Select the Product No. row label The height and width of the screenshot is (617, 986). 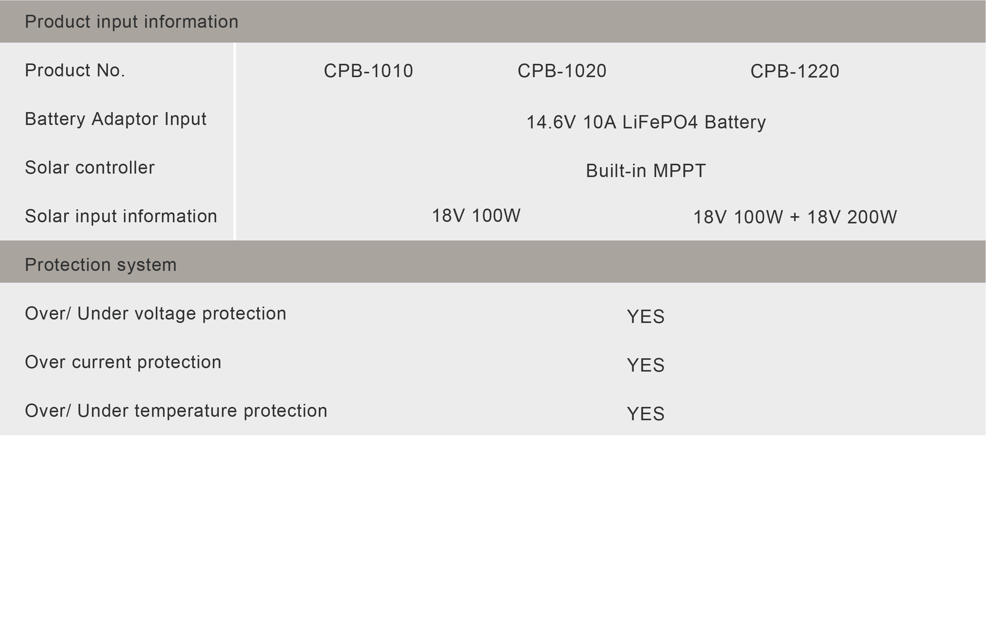tap(75, 71)
